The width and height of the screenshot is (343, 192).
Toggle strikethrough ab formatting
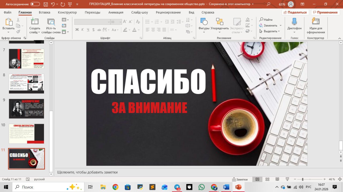99,30
